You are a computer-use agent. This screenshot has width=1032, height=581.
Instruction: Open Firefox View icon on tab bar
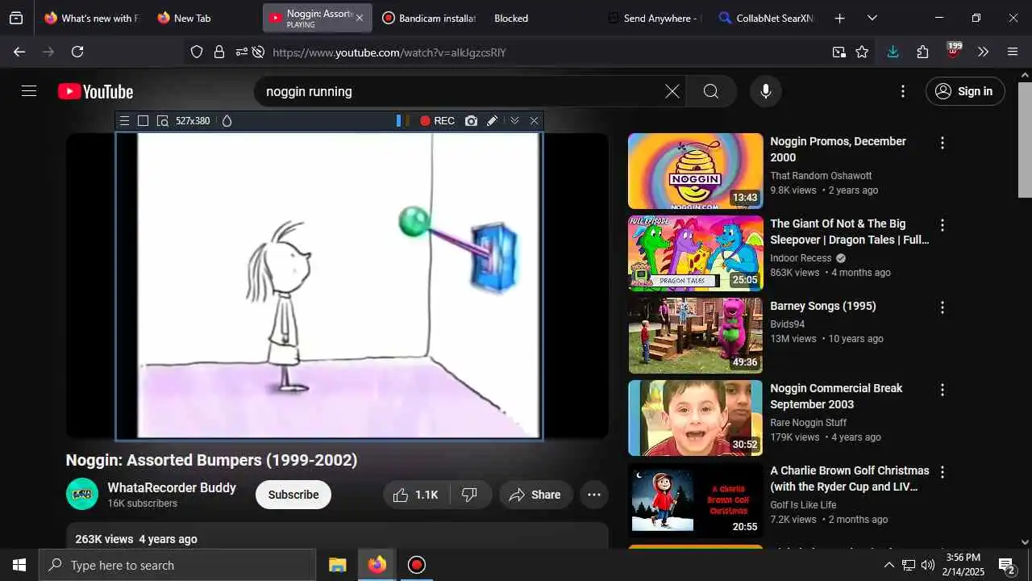point(16,18)
